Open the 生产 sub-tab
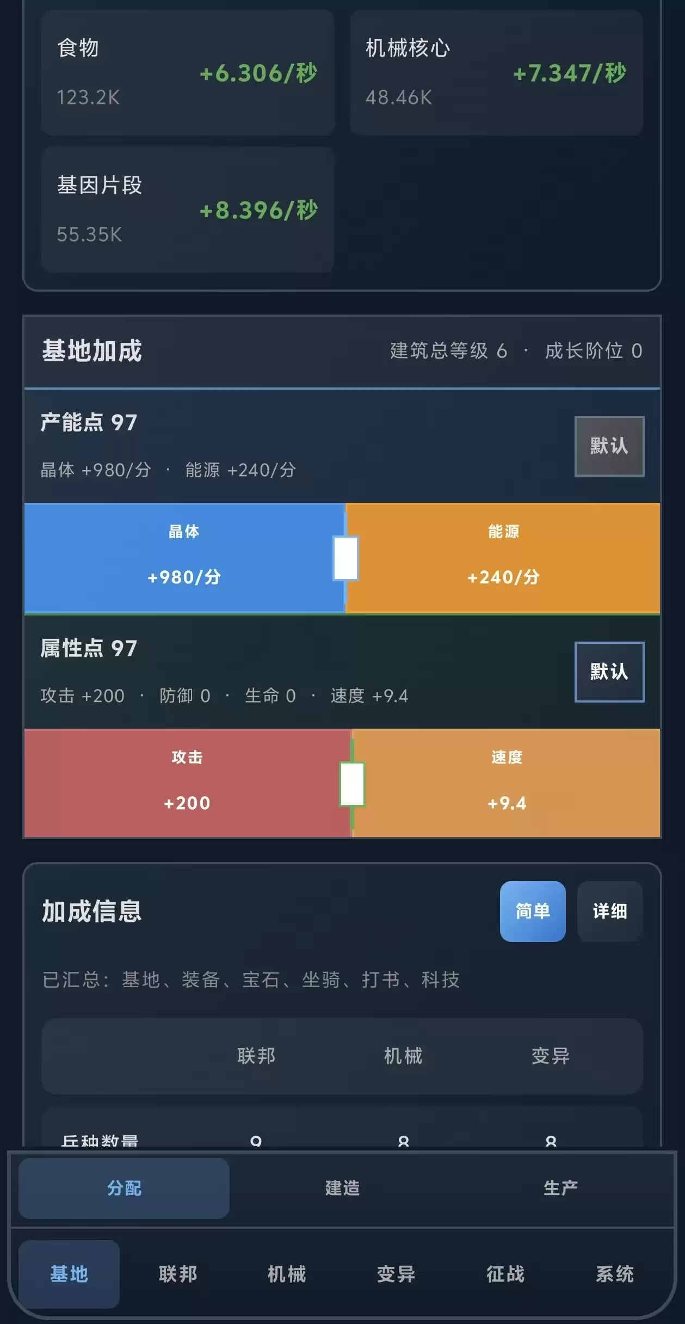The height and width of the screenshot is (1324, 685). [x=560, y=1188]
